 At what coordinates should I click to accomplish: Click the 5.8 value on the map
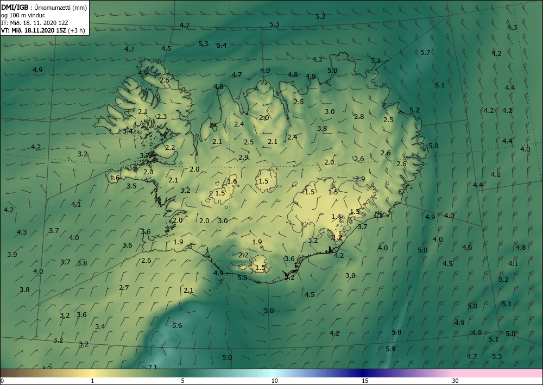click(x=396, y=332)
